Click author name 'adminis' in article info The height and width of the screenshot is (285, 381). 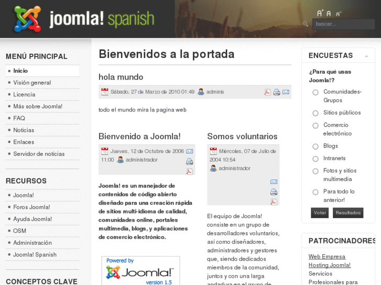coord(215,92)
